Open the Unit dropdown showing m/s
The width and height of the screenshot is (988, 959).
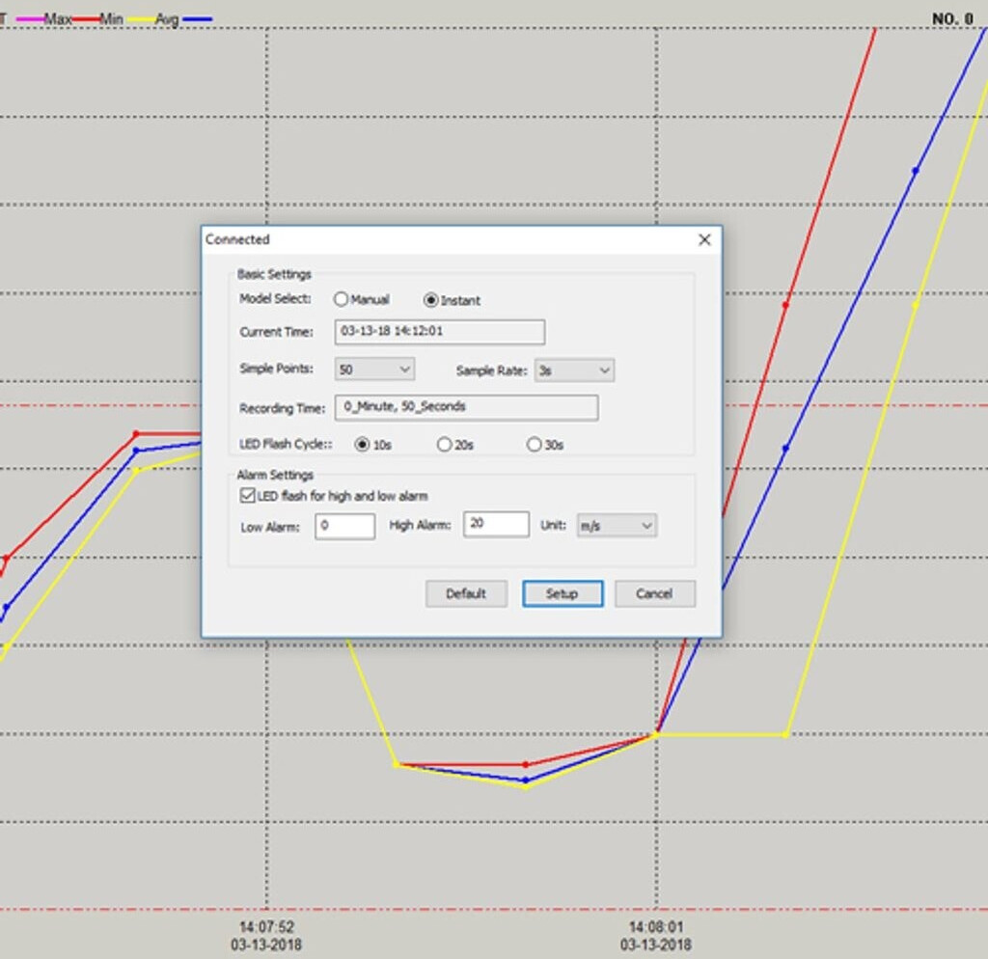(x=617, y=526)
